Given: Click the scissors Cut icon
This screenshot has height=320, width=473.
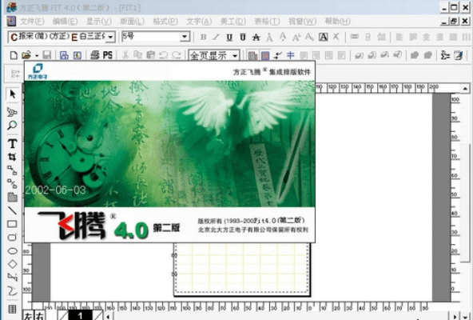Looking at the screenshot, I should pos(125,55).
